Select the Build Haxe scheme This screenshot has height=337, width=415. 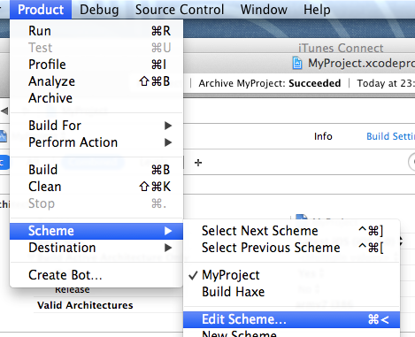pyautogui.click(x=292, y=292)
